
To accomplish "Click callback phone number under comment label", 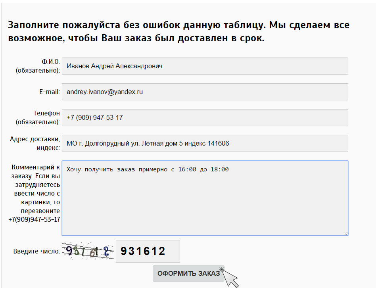I will point(34,219).
